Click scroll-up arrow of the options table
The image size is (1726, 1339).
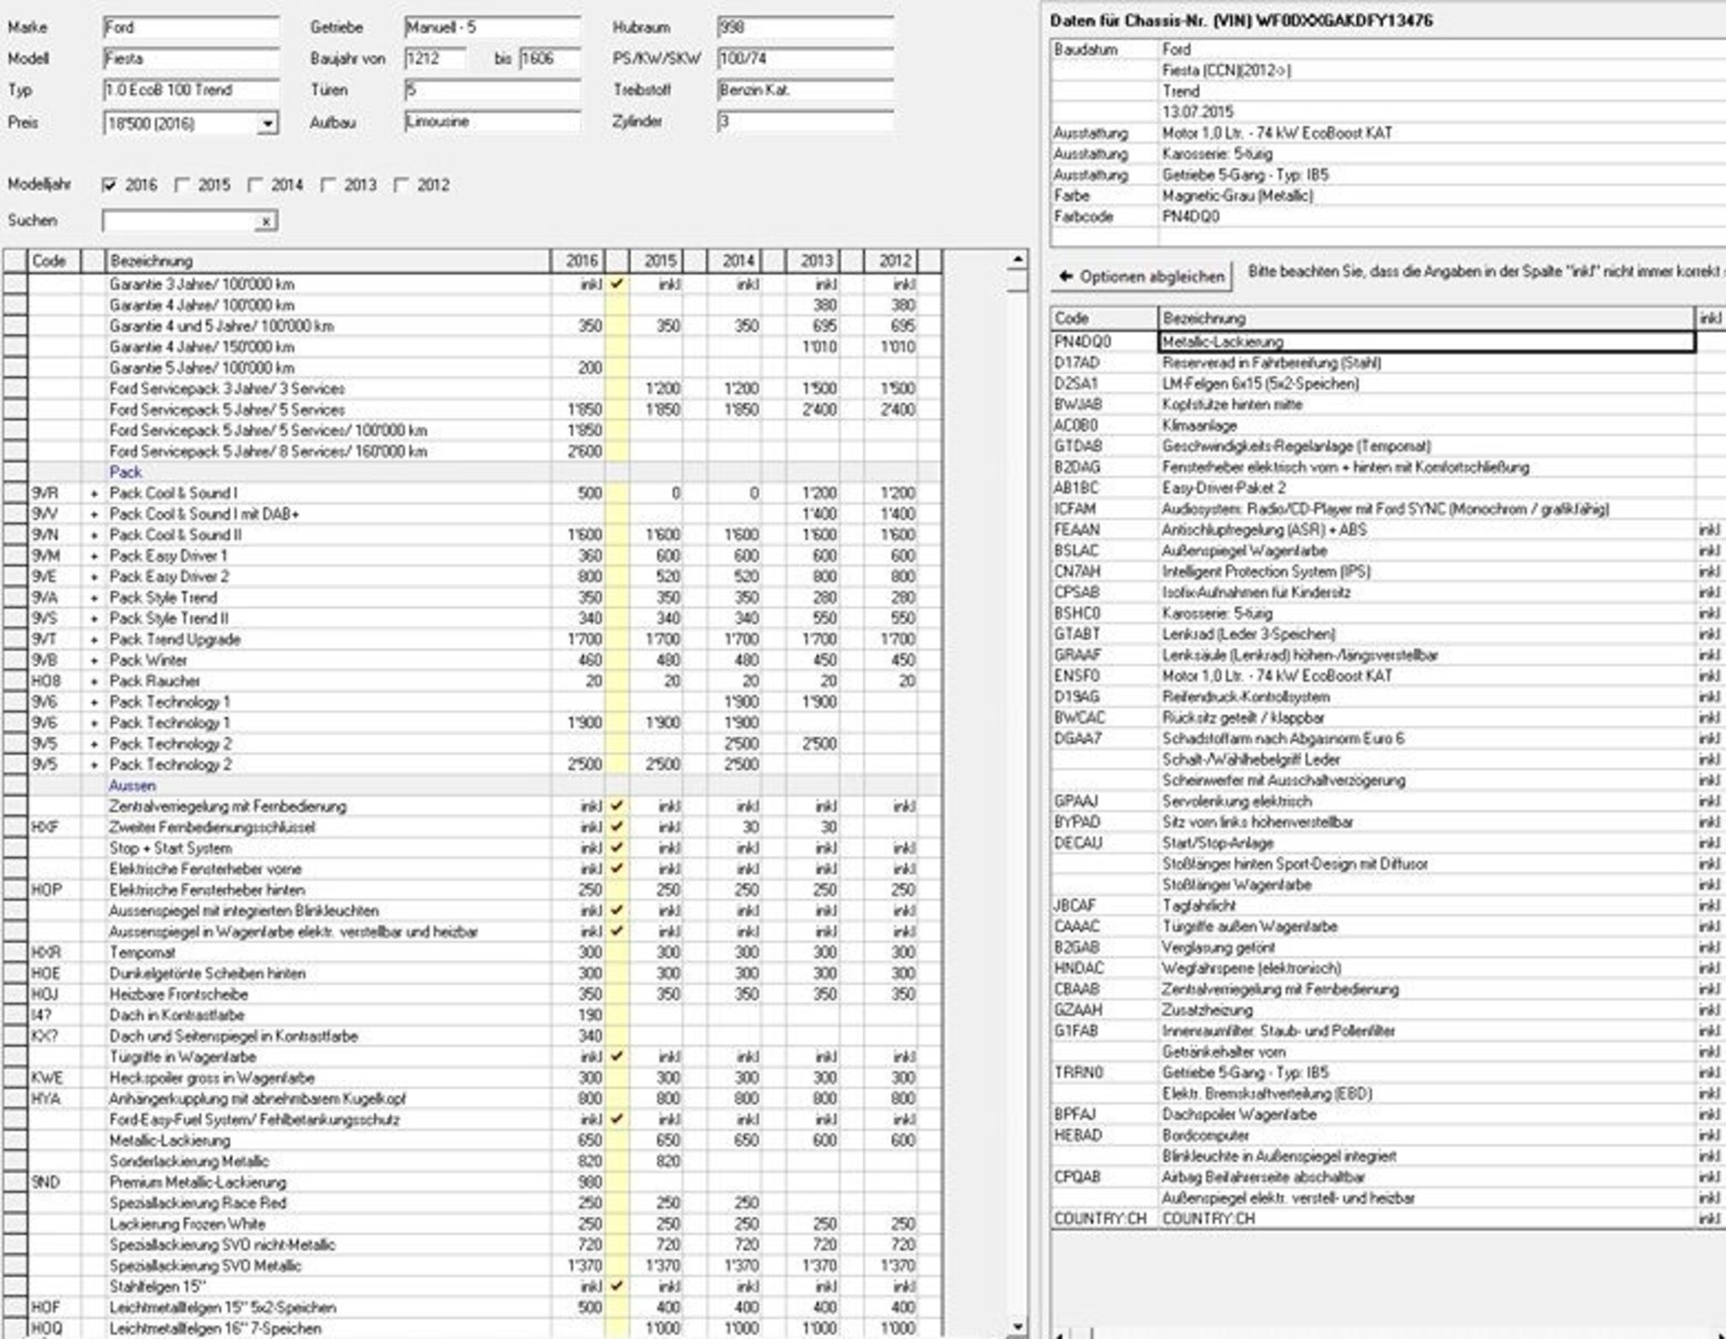[1017, 259]
